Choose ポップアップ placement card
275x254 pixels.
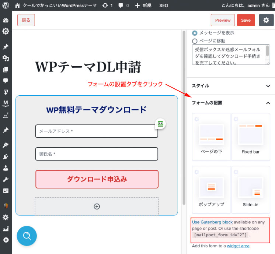(x=211, y=190)
